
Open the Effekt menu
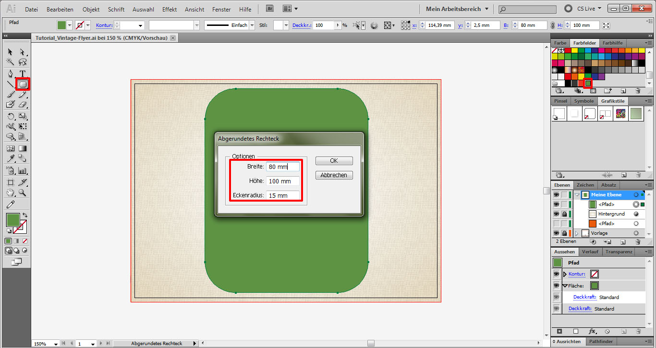pyautogui.click(x=170, y=10)
